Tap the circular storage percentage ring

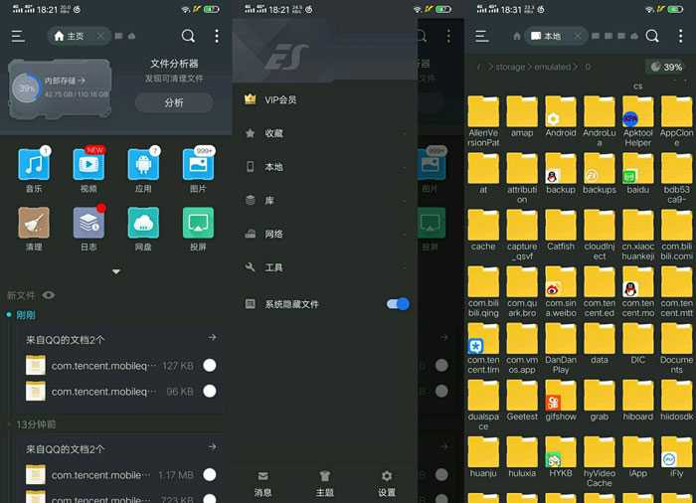(27, 87)
